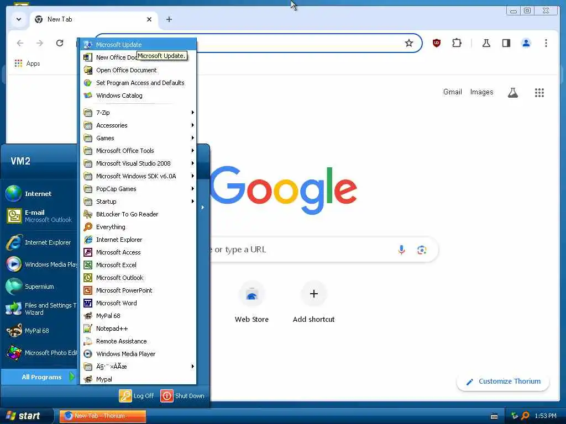Launch BitLocker To Go Reader
This screenshot has height=424, width=566.
pos(138,214)
